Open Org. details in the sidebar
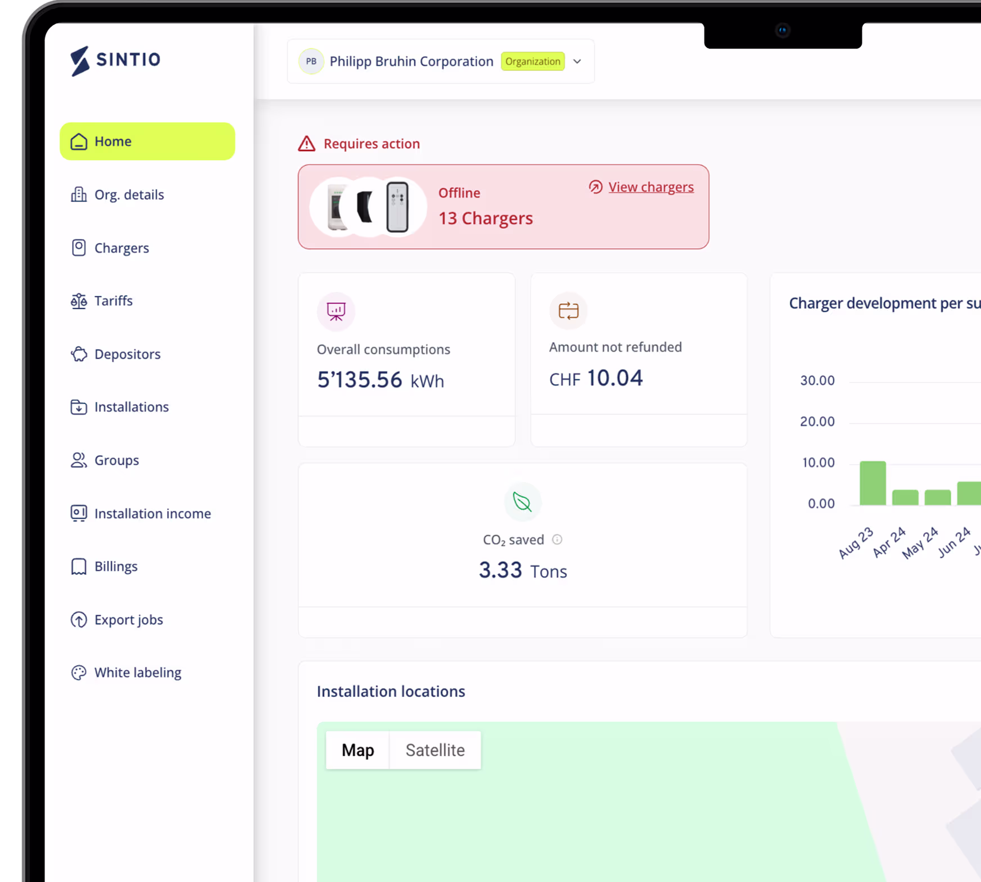 click(147, 195)
